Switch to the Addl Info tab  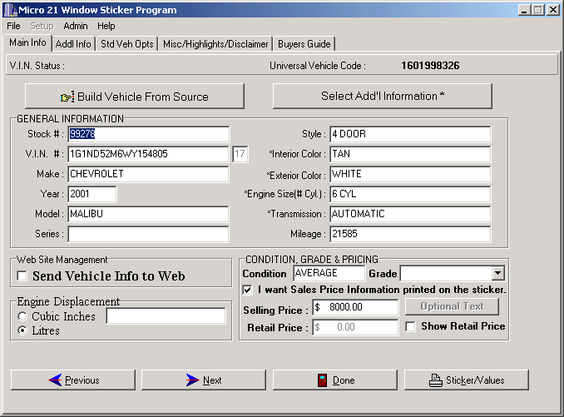73,44
